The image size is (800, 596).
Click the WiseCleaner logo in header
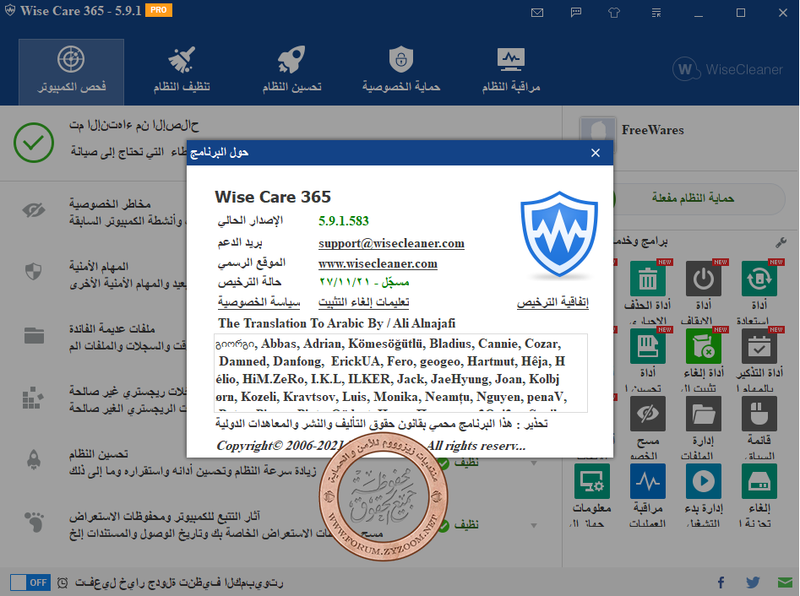pyautogui.click(x=728, y=69)
